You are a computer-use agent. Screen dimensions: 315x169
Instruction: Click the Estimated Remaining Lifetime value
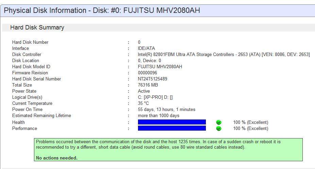pyautogui.click(x=158, y=116)
